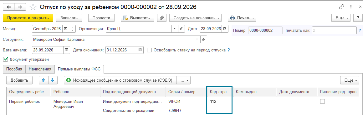The height and width of the screenshot is (115, 363).
Task: Go forward with the right arrow
Action: point(20,7)
